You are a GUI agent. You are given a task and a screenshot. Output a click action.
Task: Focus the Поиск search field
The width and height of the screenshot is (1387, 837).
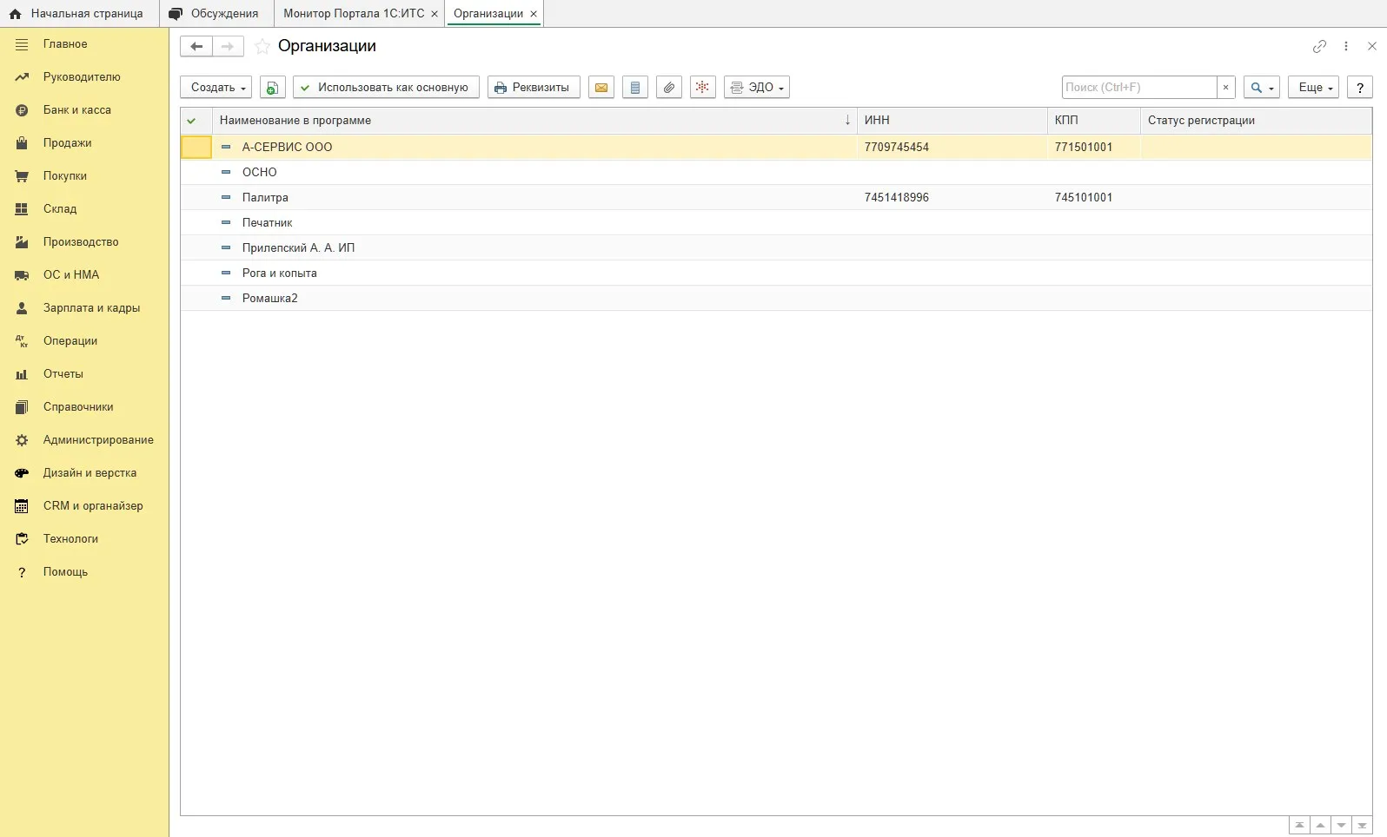point(1138,88)
